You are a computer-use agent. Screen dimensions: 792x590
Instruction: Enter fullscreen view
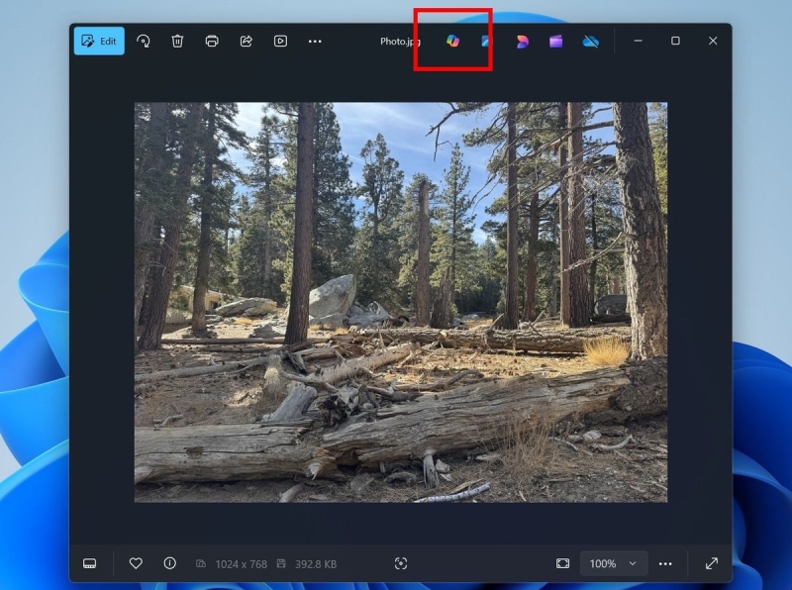tap(712, 563)
